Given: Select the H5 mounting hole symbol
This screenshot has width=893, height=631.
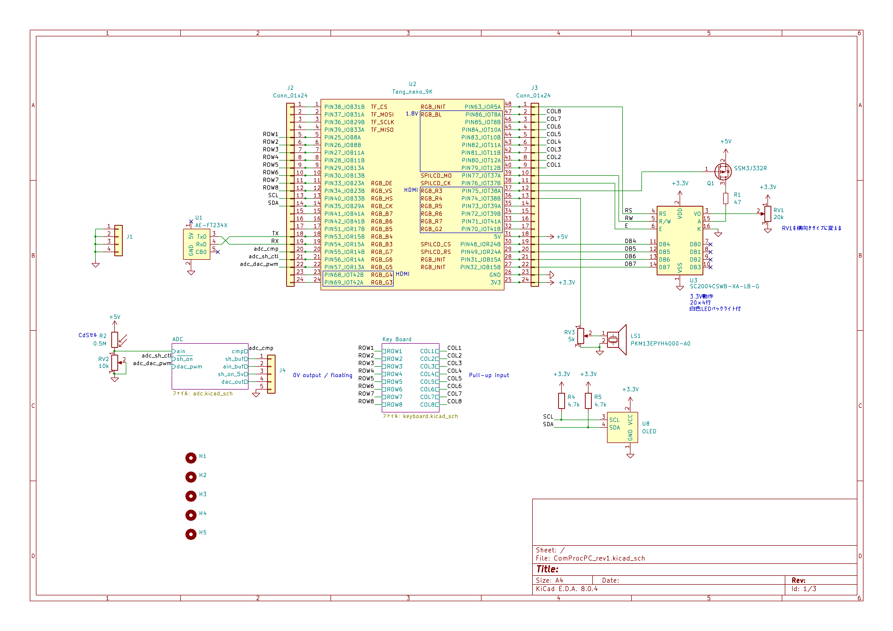Looking at the screenshot, I should pos(191,534).
